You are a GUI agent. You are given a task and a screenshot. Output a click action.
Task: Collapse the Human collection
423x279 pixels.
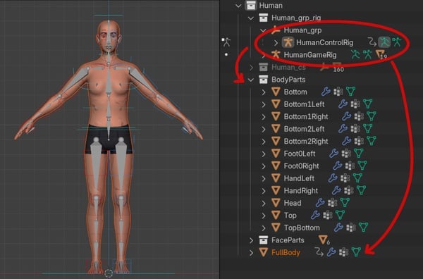238,6
